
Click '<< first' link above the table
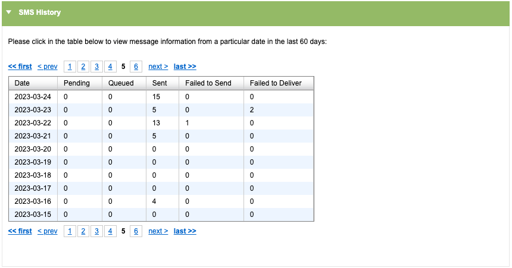tap(20, 67)
